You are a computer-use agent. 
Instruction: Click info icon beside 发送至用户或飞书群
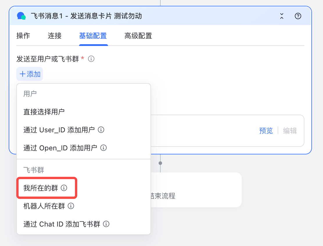(91, 59)
